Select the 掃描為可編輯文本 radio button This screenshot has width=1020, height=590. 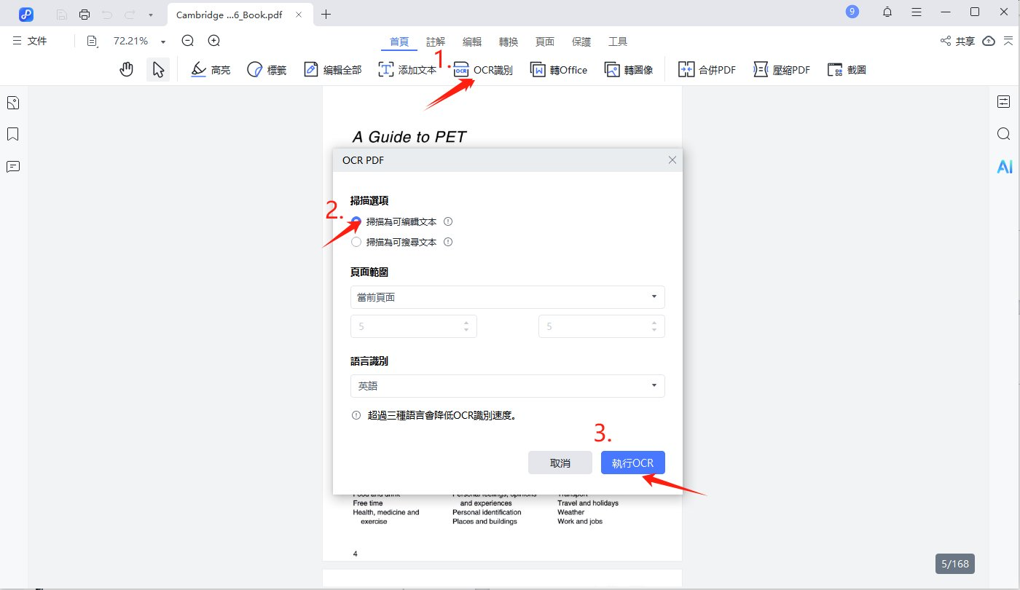356,221
